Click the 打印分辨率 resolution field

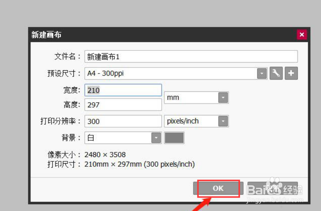pyautogui.click(x=123, y=121)
